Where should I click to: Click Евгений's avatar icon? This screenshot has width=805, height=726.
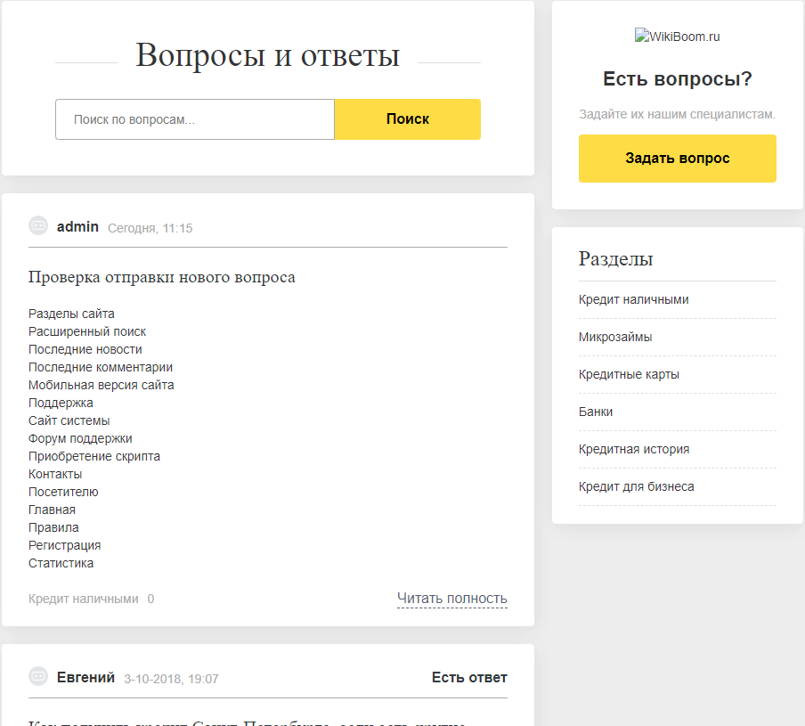(38, 677)
